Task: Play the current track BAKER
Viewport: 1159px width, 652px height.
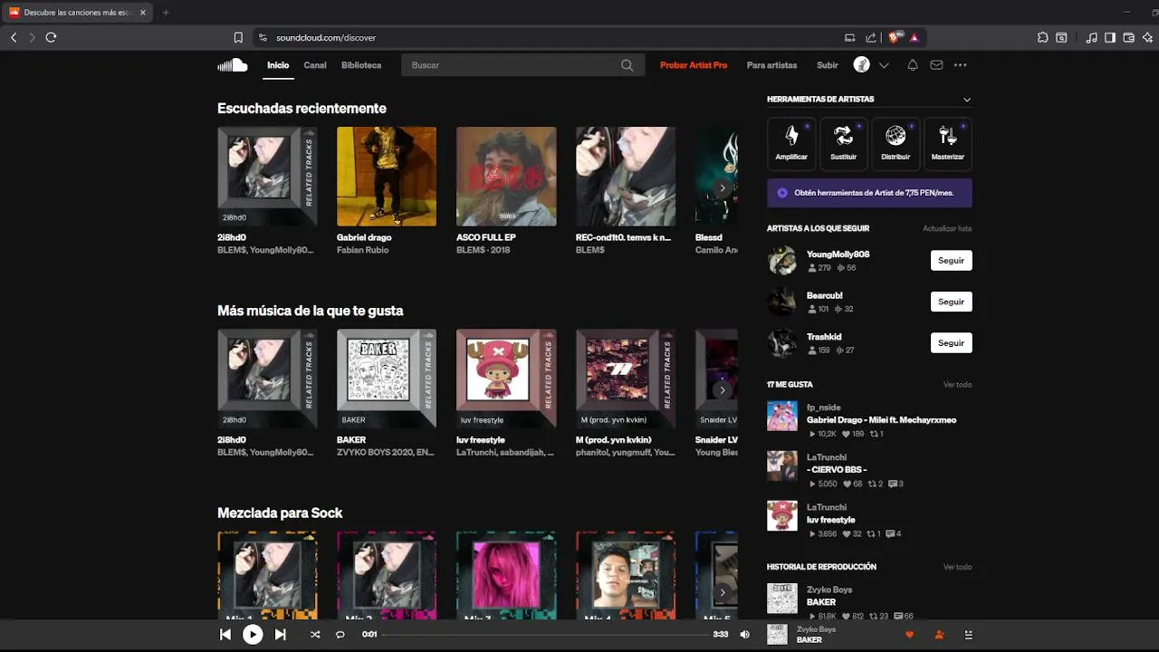Action: [253, 635]
